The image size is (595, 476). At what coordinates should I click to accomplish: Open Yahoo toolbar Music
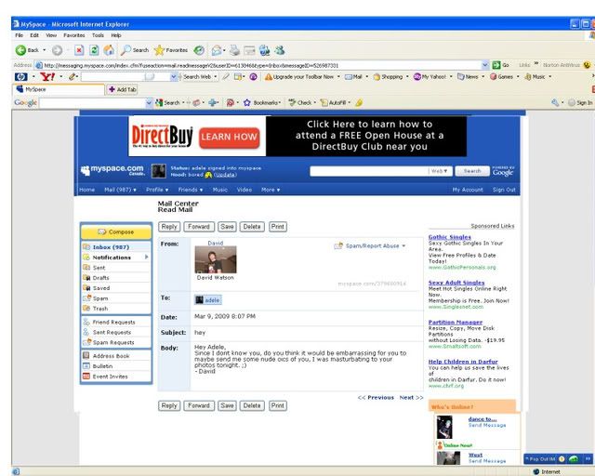535,76
